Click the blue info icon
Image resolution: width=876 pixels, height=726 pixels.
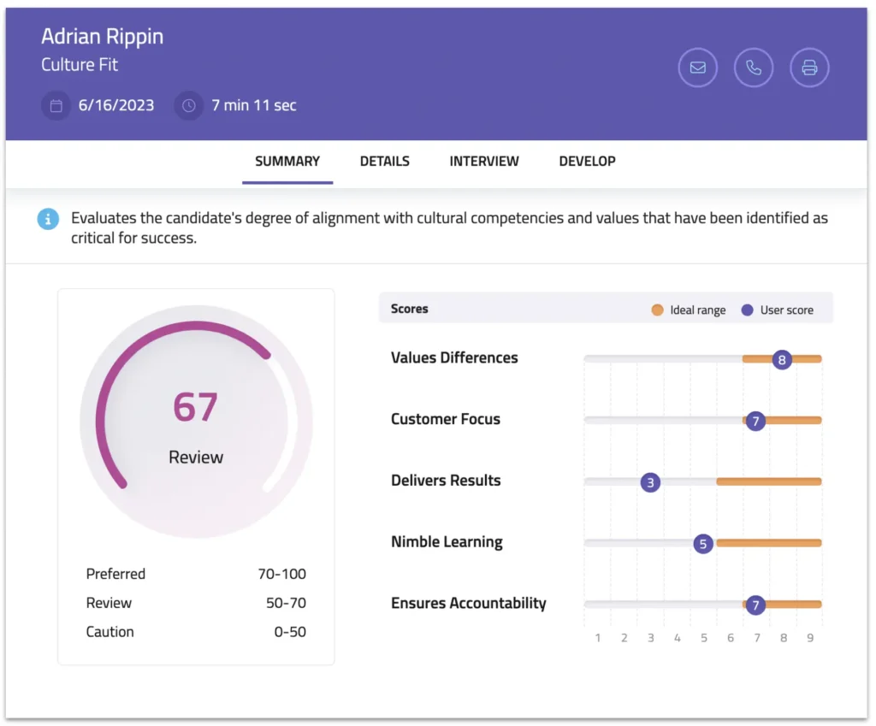point(48,219)
